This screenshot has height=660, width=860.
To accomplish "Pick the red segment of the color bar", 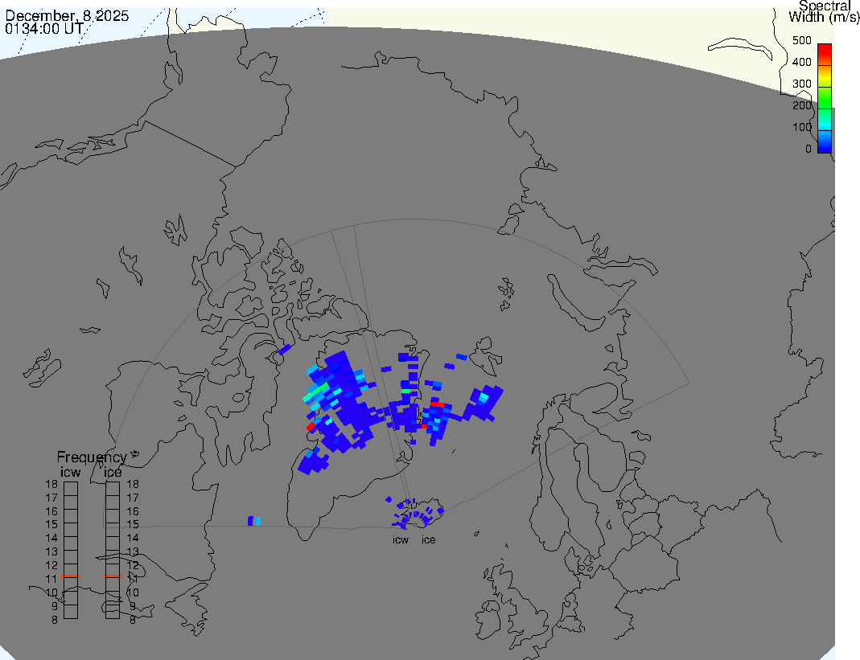I will [825, 54].
